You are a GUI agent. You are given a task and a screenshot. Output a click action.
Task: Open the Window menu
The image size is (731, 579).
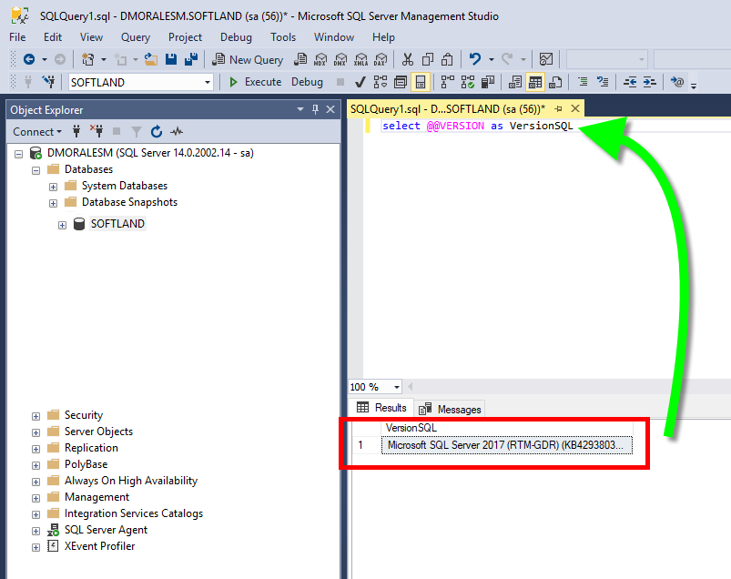[334, 37]
